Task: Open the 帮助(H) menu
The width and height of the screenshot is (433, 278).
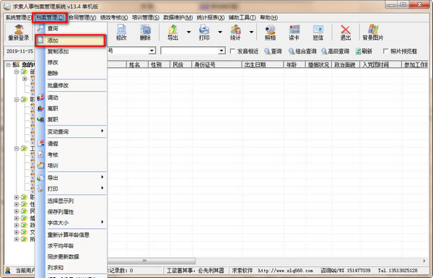Action: pos(268,17)
